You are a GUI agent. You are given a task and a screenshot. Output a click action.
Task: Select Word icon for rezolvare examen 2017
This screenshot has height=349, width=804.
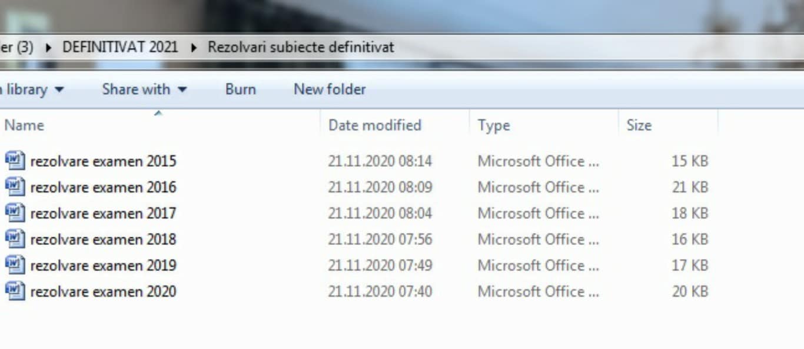[x=15, y=213]
